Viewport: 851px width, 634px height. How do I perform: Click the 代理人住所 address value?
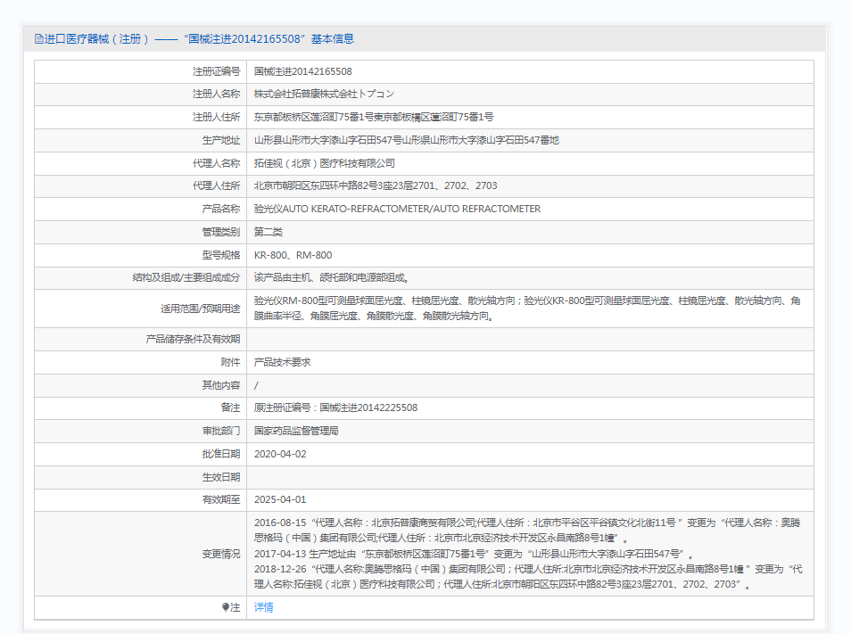click(x=375, y=186)
